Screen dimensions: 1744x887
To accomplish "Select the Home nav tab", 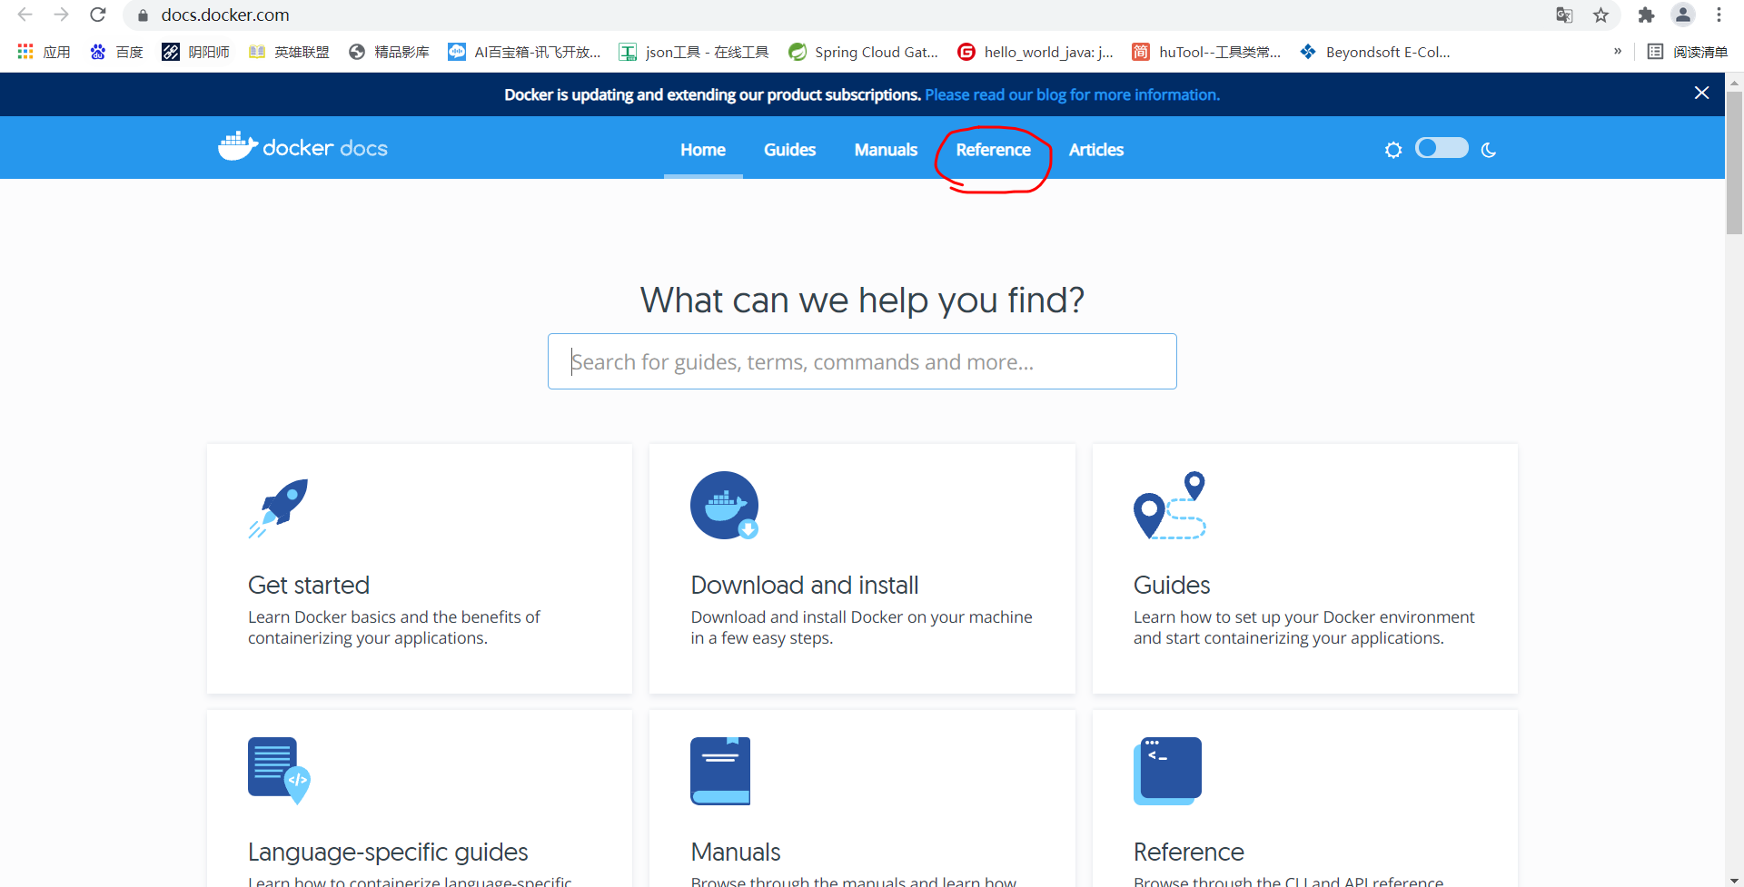I will click(703, 150).
